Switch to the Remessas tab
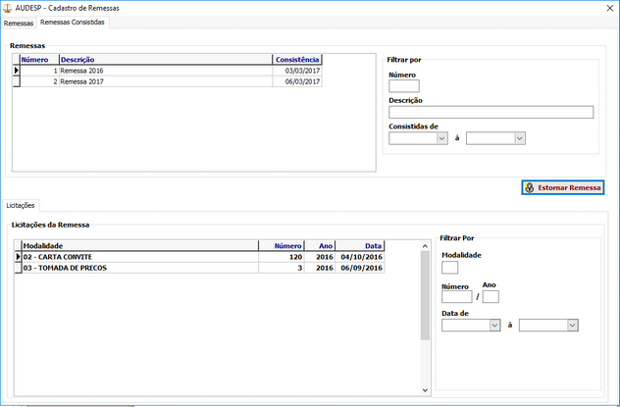620x407 pixels. click(x=19, y=23)
